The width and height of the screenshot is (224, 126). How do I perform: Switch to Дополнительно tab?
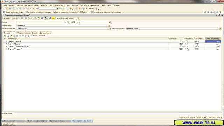(45, 33)
